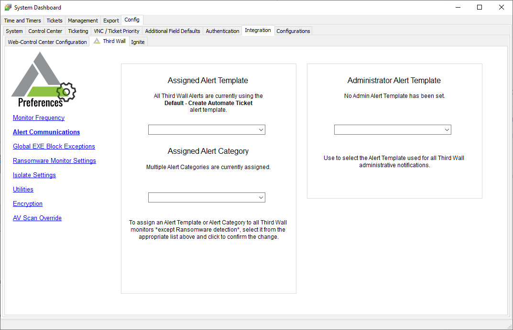Image resolution: width=513 pixels, height=330 pixels.
Task: Open the System sub-tab
Action: pos(14,31)
